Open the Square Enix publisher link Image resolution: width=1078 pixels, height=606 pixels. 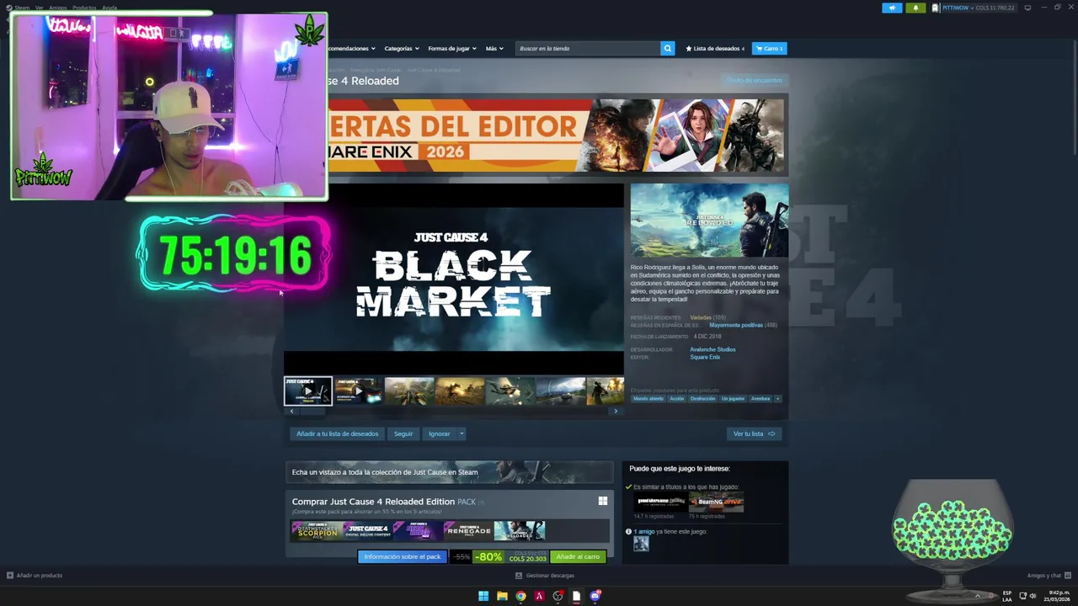tap(705, 357)
